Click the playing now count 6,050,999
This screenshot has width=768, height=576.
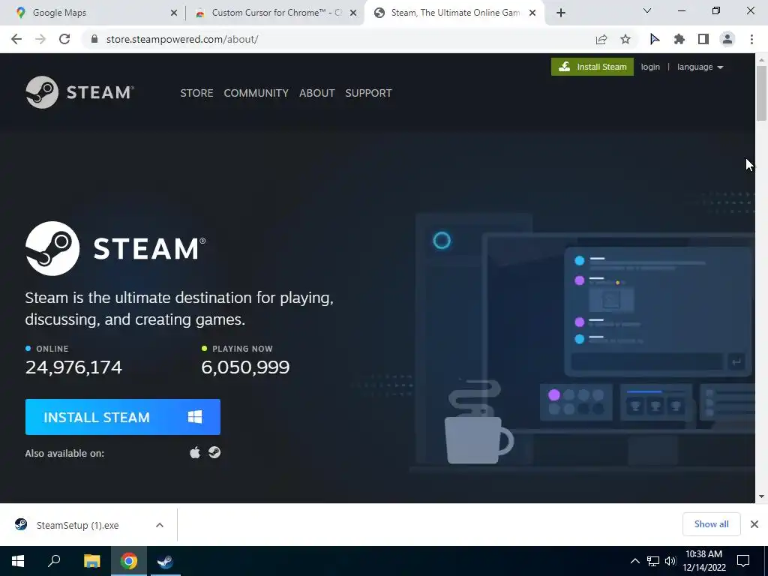245,367
